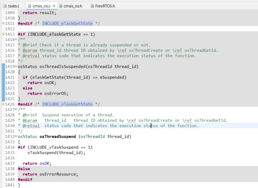Image resolution: width=258 pixels, height=188 pixels.
Task: Click the tasks.c file icon
Action: tap(5, 6)
